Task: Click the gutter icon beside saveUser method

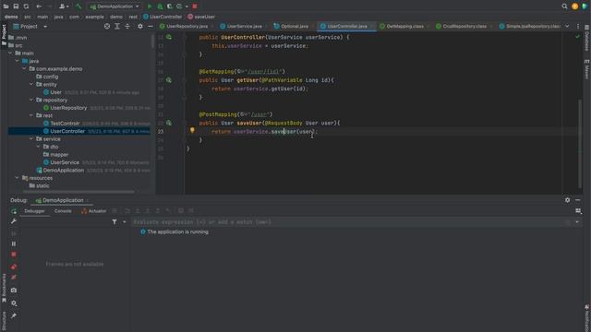Action: click(169, 123)
